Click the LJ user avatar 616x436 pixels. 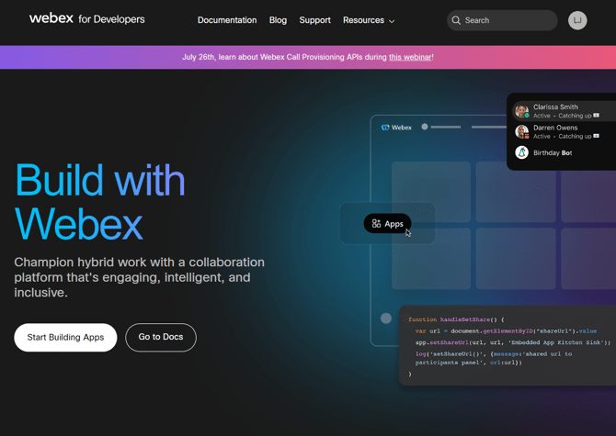pos(577,20)
